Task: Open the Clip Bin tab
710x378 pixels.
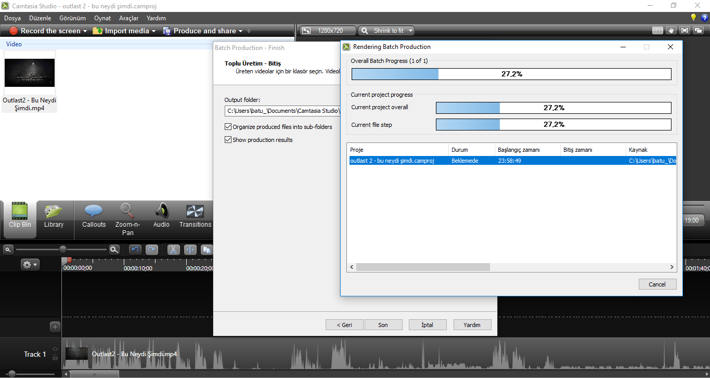Action: click(20, 218)
